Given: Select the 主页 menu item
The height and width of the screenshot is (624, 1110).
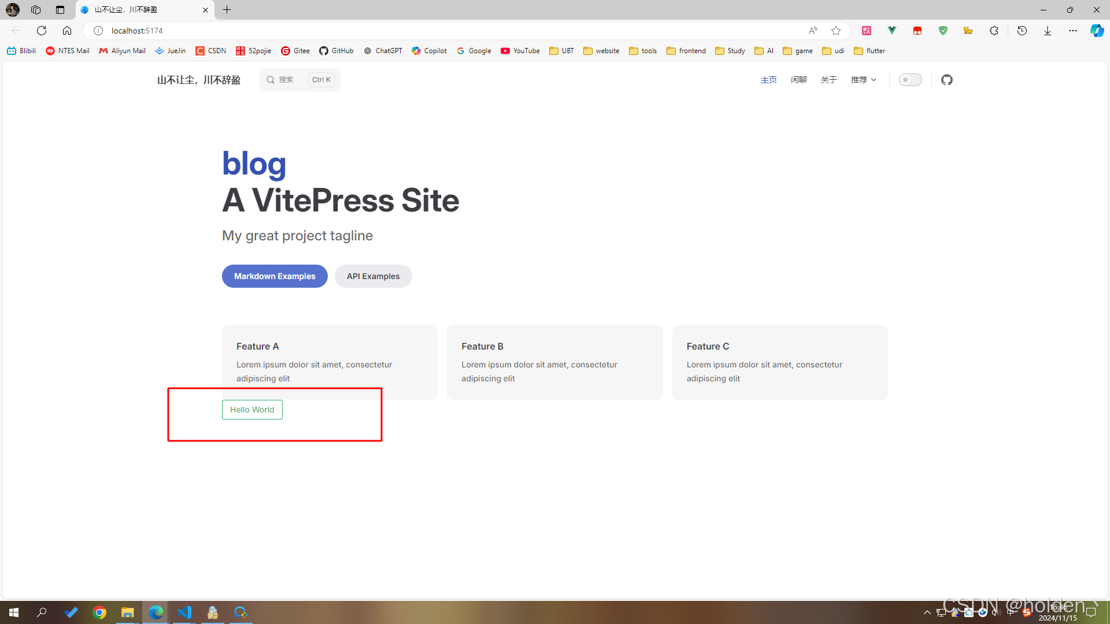Looking at the screenshot, I should click(x=769, y=79).
